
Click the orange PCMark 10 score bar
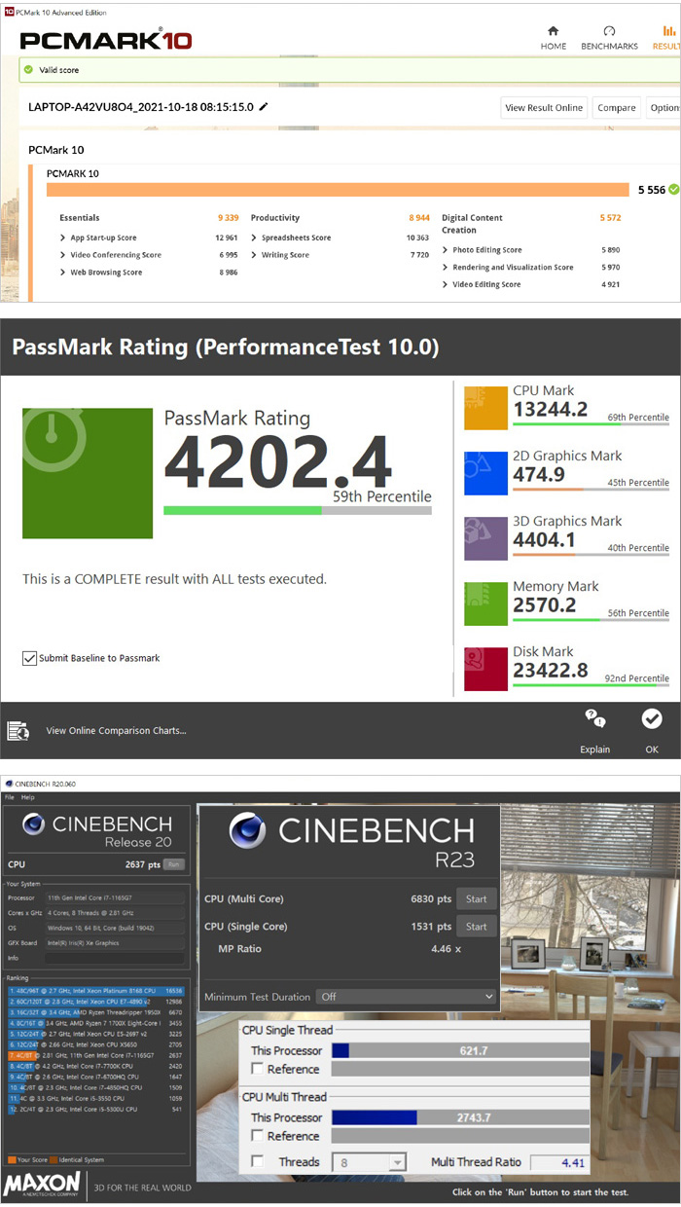[338, 190]
